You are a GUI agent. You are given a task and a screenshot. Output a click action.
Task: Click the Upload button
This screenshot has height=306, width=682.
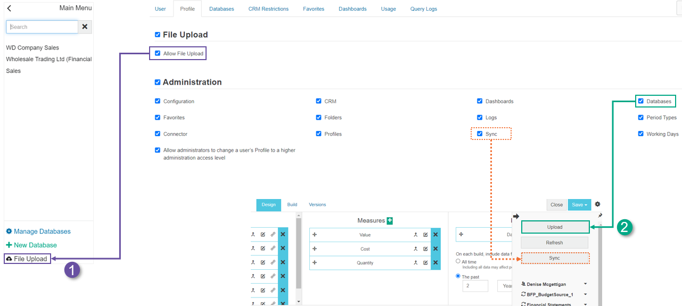[555, 227]
